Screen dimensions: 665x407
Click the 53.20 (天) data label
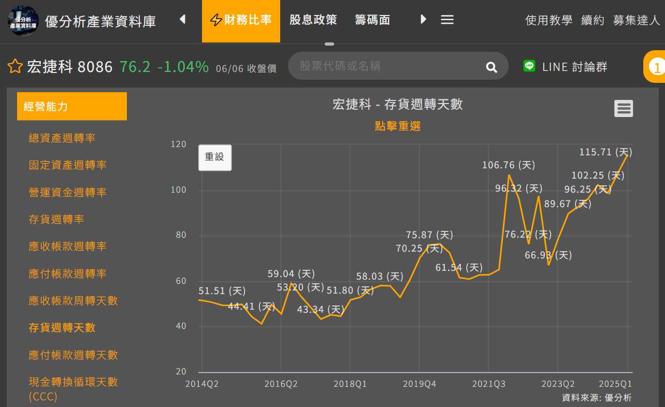click(300, 287)
